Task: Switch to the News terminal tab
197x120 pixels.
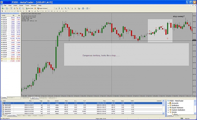Action: click(19, 116)
